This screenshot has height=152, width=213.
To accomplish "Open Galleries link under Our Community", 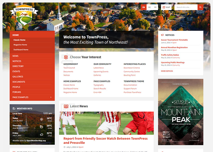I will coord(97,75).
